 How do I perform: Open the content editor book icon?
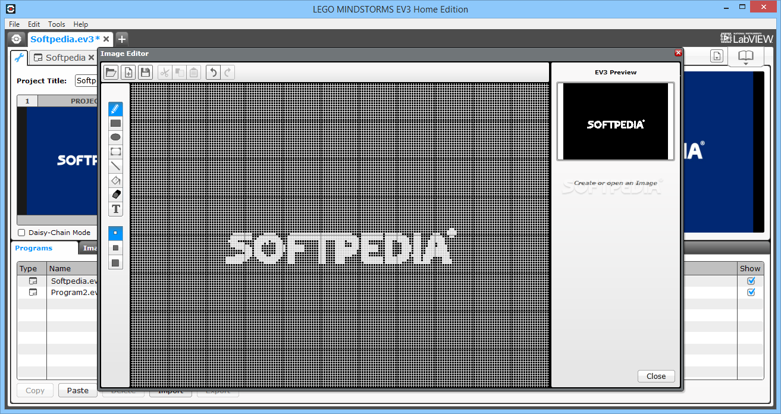746,55
